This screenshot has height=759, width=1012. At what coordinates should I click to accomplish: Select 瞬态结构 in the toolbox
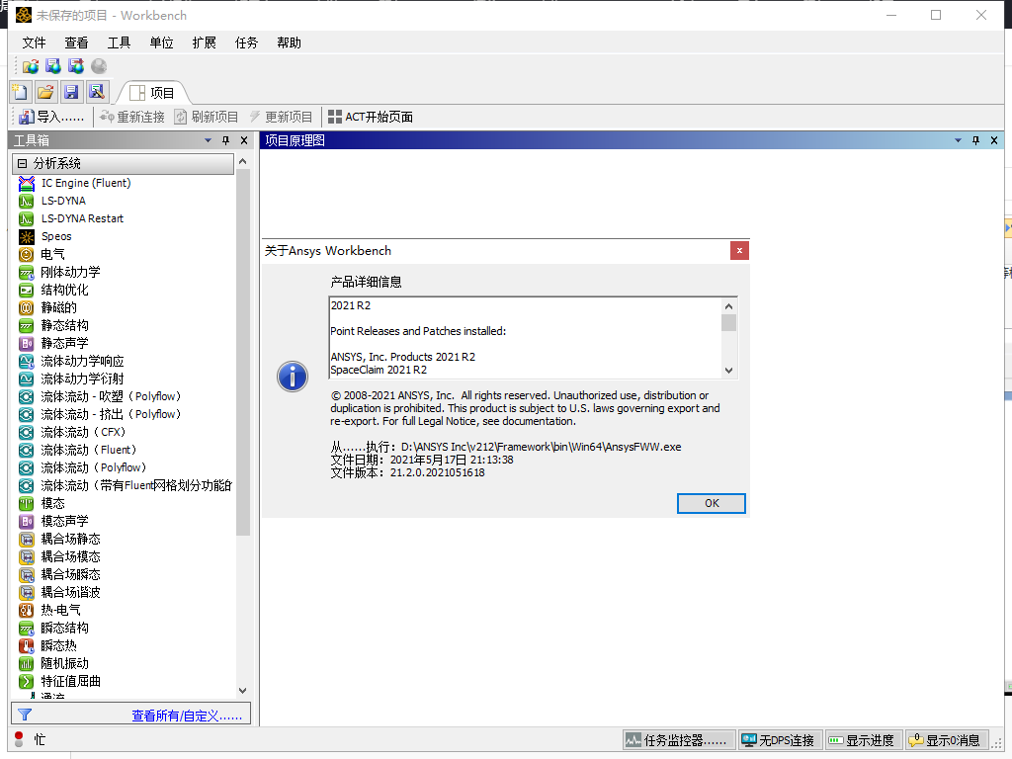64,628
